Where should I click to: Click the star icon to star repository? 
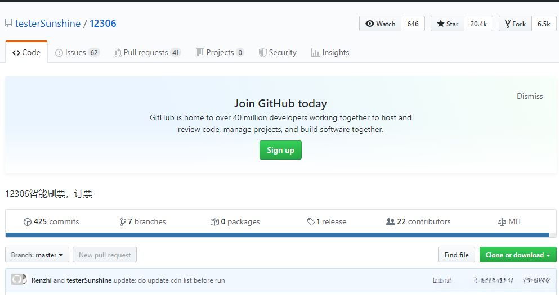(441, 24)
